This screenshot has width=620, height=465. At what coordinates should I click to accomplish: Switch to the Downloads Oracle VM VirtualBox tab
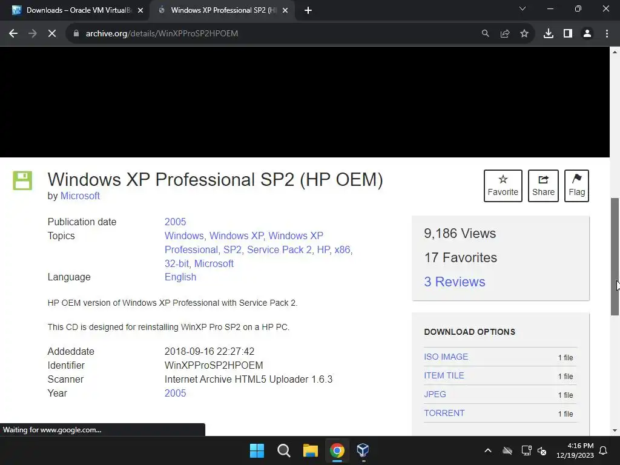point(74,10)
